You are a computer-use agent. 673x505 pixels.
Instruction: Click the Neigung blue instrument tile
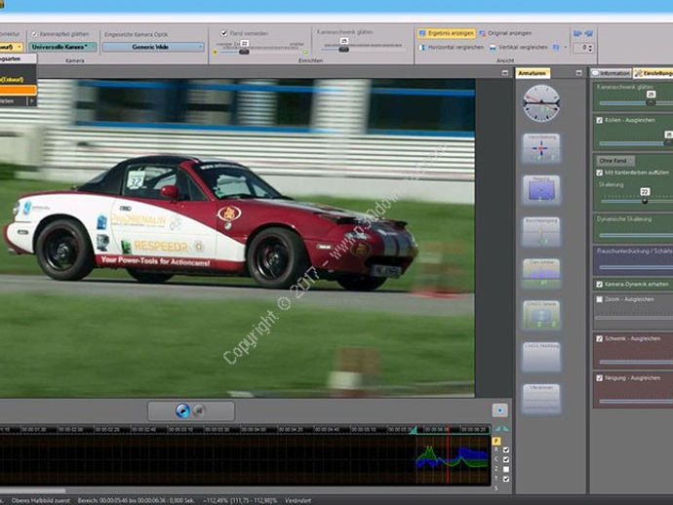pyautogui.click(x=541, y=190)
